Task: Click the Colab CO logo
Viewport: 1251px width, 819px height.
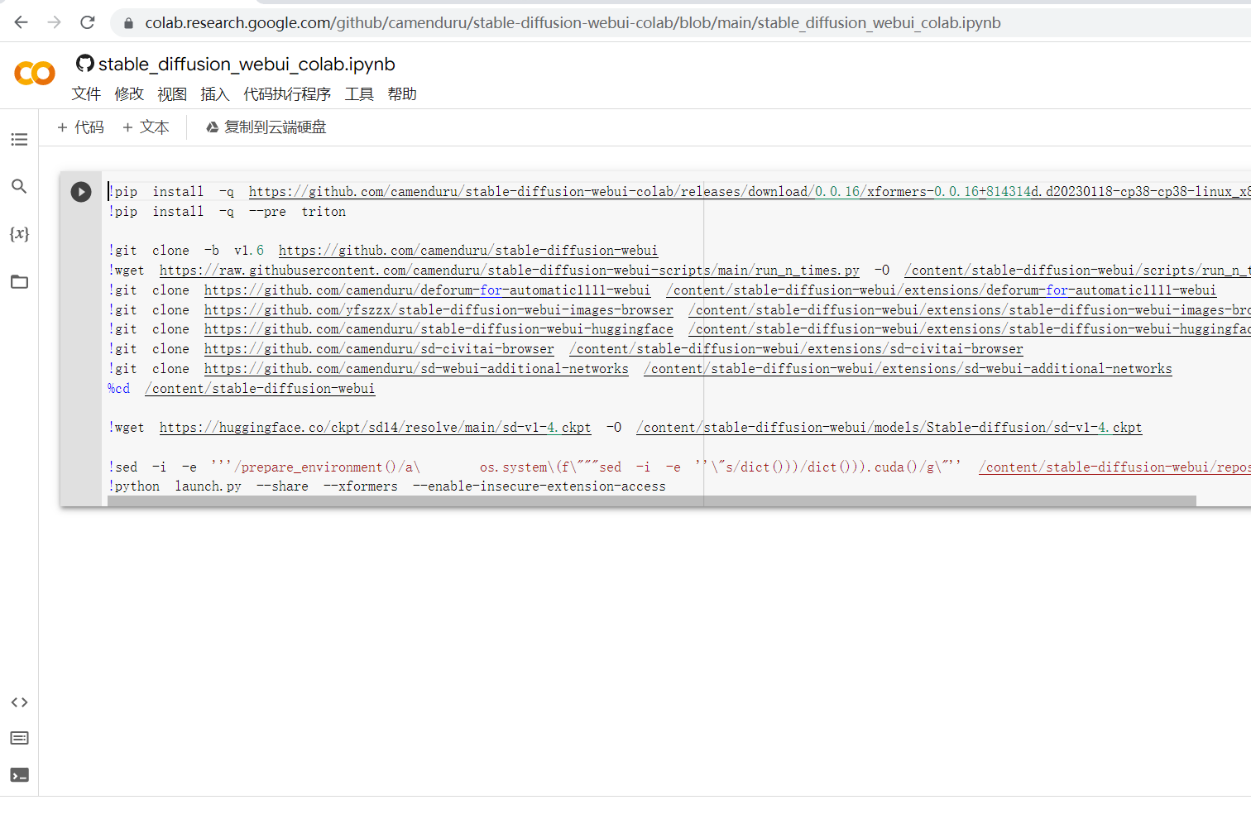Action: pyautogui.click(x=35, y=74)
